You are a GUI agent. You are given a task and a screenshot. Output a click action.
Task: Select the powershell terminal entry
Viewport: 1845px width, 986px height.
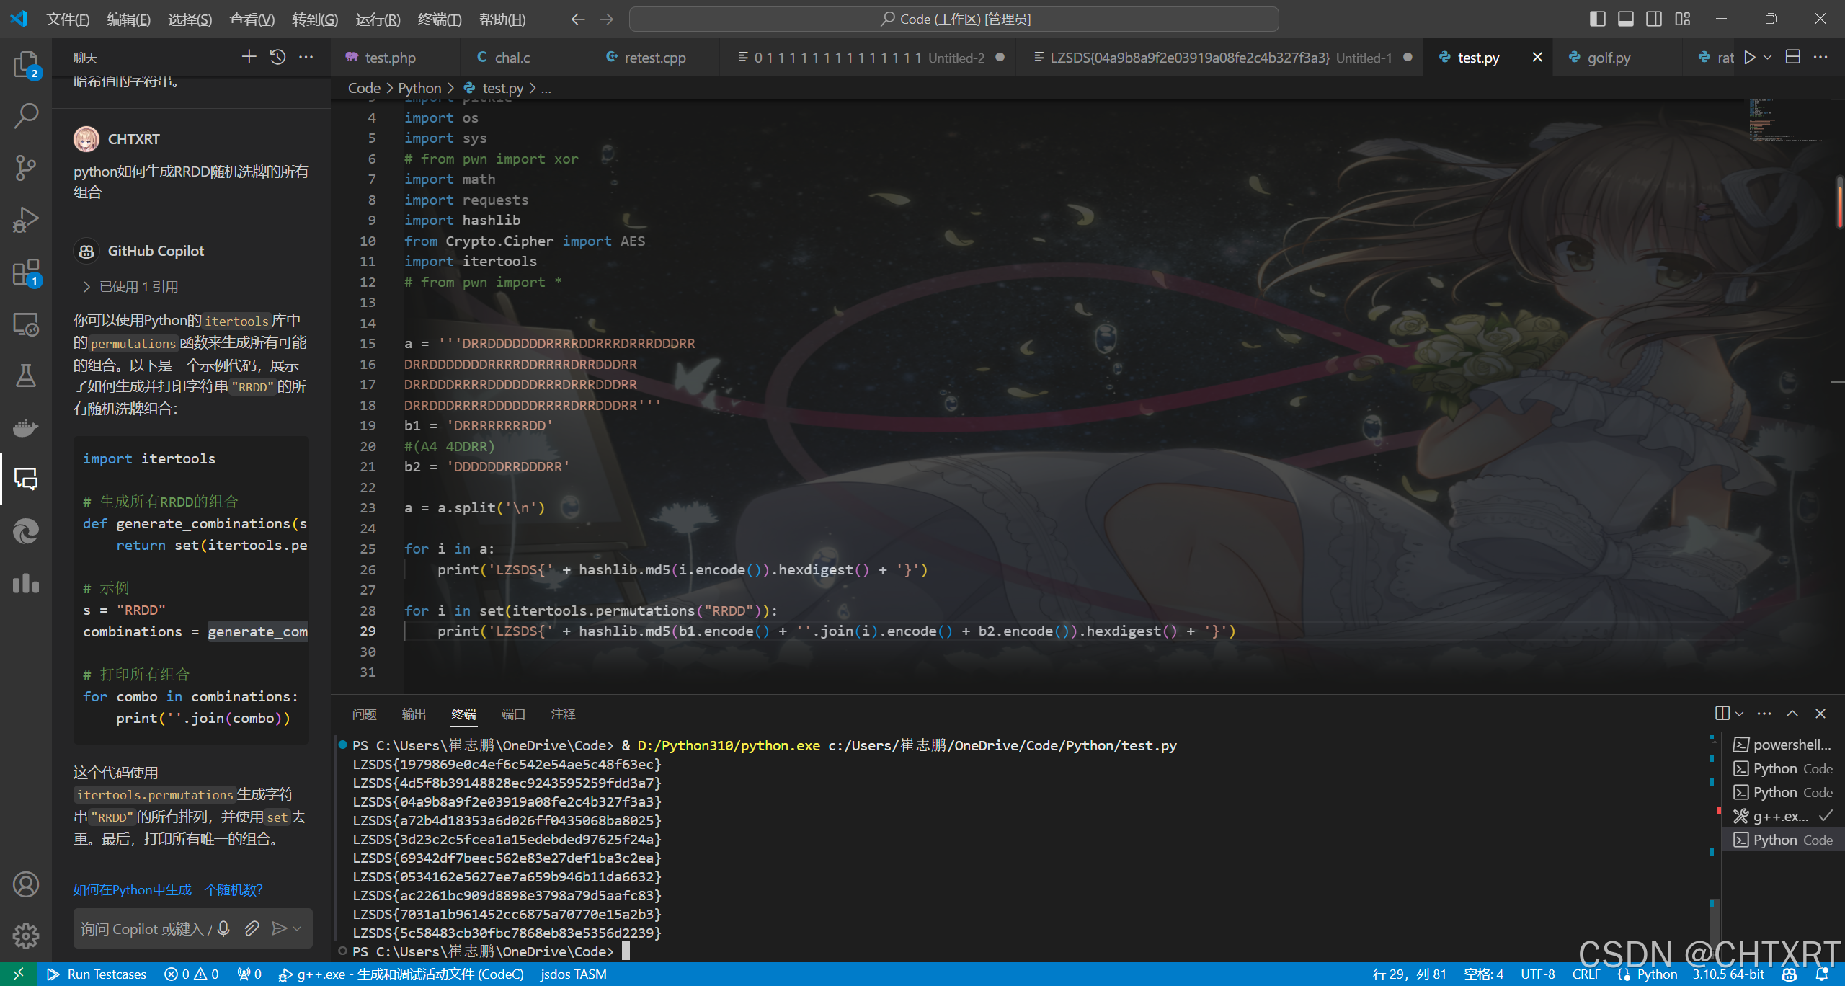pos(1782,745)
